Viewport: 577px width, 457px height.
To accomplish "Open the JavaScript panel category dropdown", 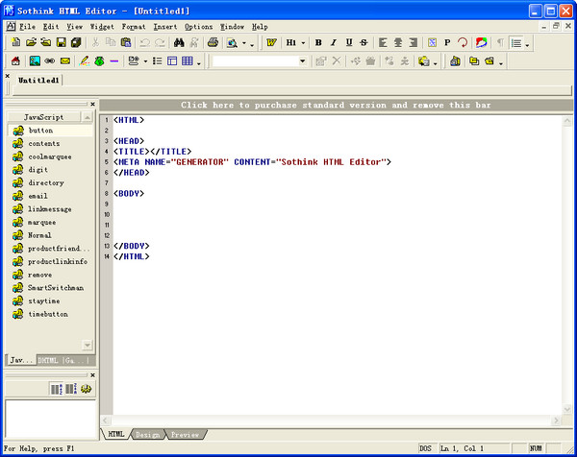I will [x=44, y=116].
